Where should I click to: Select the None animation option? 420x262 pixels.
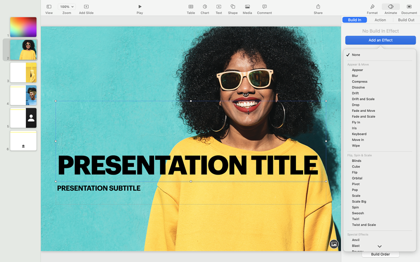[357, 54]
